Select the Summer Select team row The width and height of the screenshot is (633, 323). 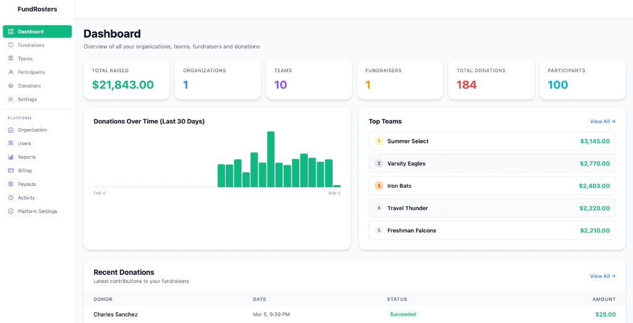(491, 141)
